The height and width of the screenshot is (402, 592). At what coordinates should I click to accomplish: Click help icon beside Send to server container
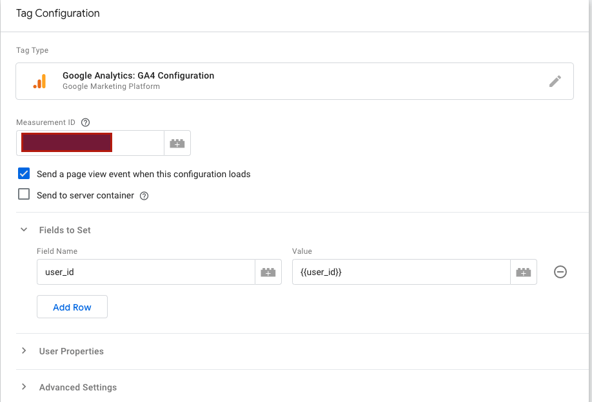click(x=144, y=196)
